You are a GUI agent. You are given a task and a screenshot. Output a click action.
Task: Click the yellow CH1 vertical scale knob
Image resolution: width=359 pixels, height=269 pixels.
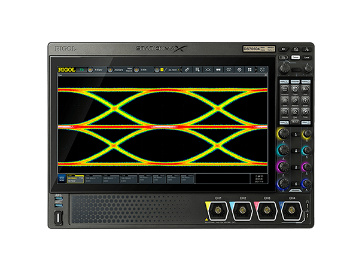(283, 133)
